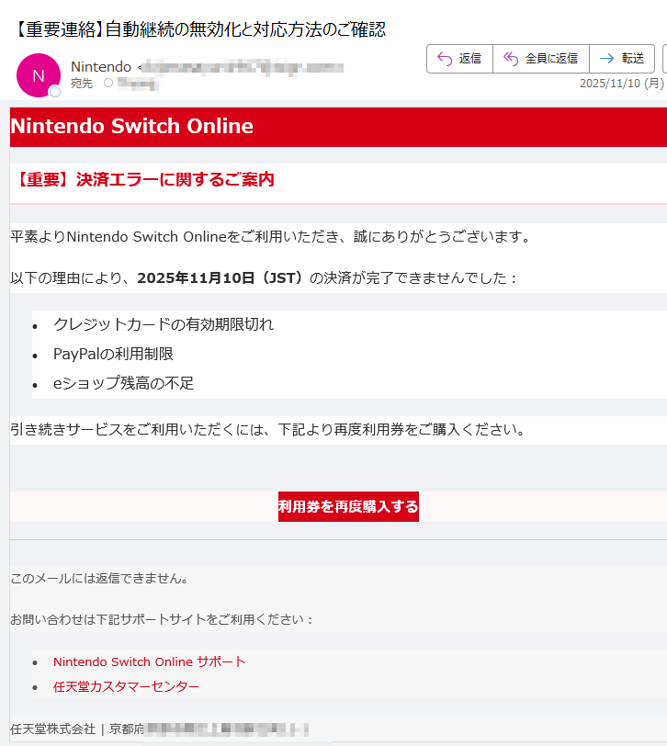This screenshot has width=667, height=746.
Task: Click the 平素よりNintendo Switch Online greeting line
Action: coord(271,236)
